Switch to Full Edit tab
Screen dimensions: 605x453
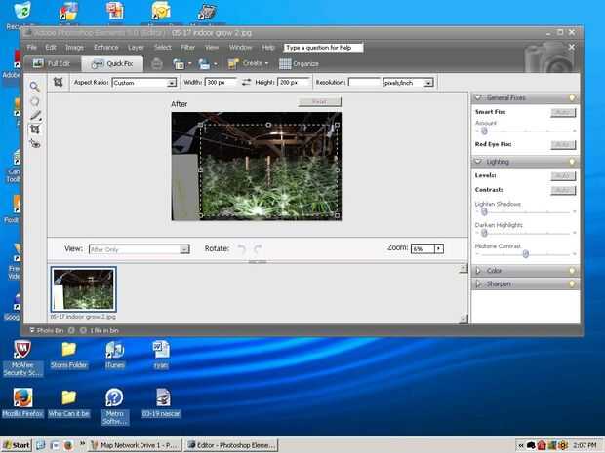coord(52,63)
